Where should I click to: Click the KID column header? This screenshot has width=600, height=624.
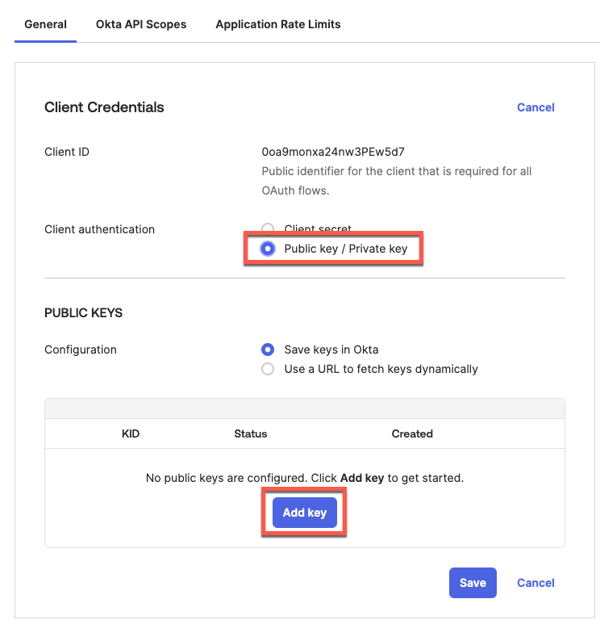[x=131, y=433]
